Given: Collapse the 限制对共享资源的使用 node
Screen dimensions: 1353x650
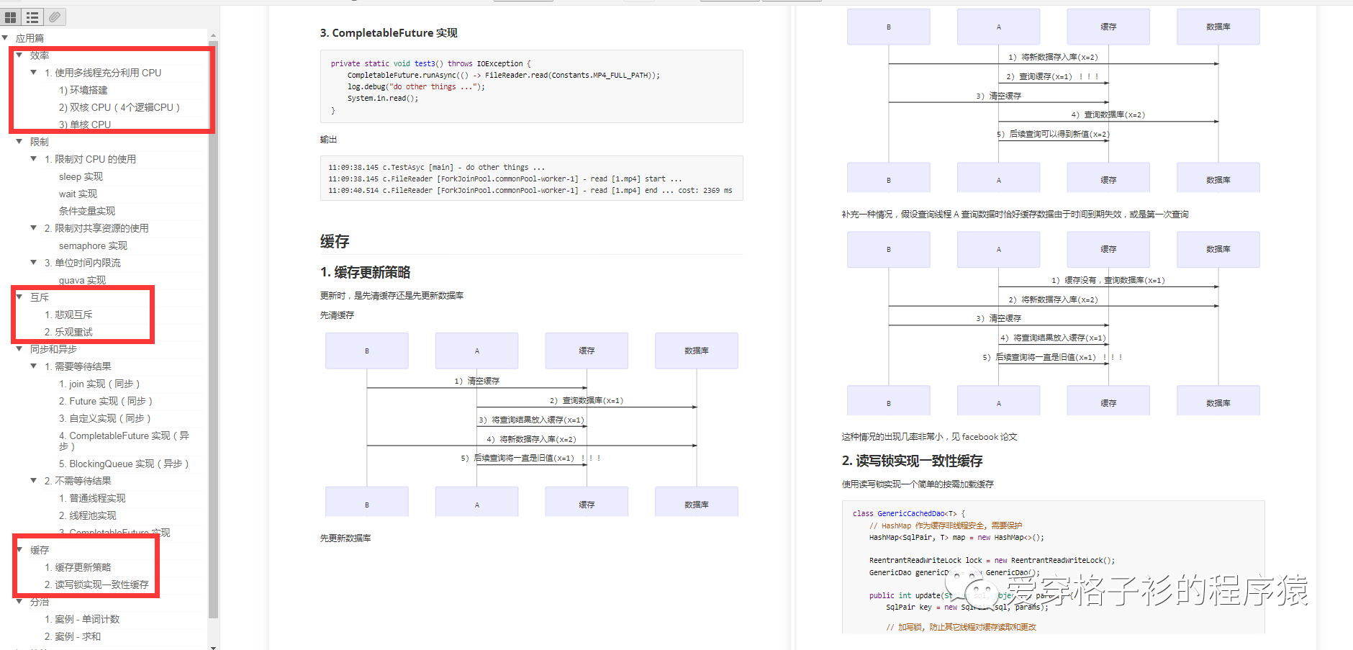Looking at the screenshot, I should (34, 227).
